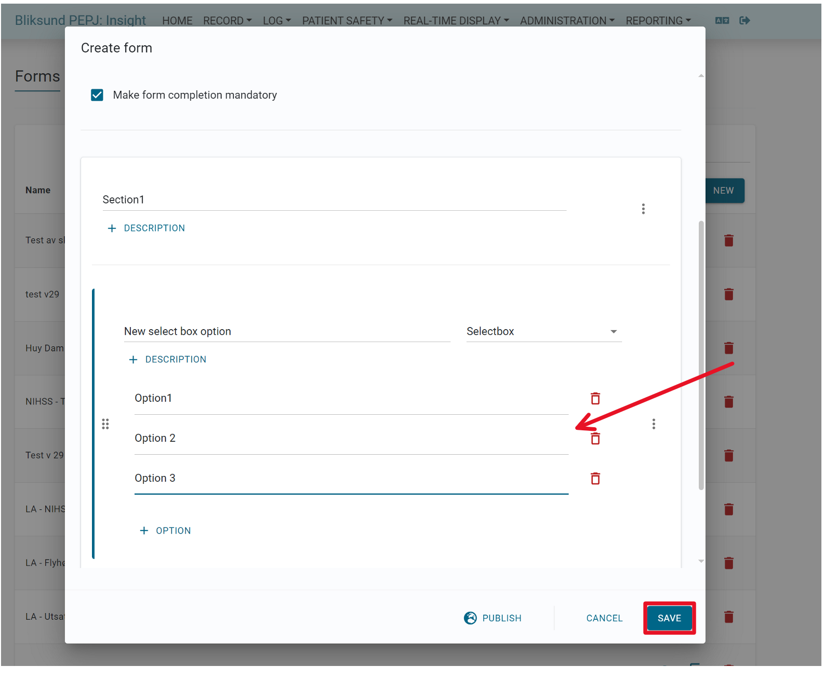The height and width of the screenshot is (680, 824).
Task: Grab the question drag handle dots
Action: [105, 424]
